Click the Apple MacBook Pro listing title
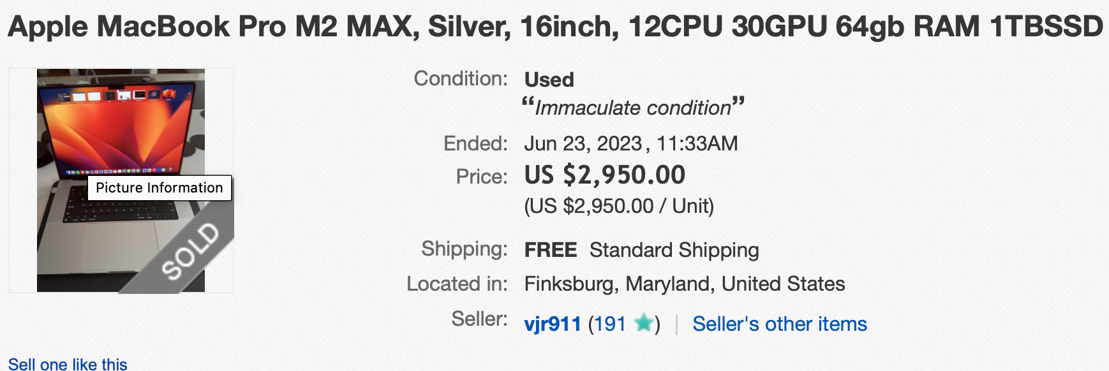The height and width of the screenshot is (371, 1109). pyautogui.click(x=554, y=27)
